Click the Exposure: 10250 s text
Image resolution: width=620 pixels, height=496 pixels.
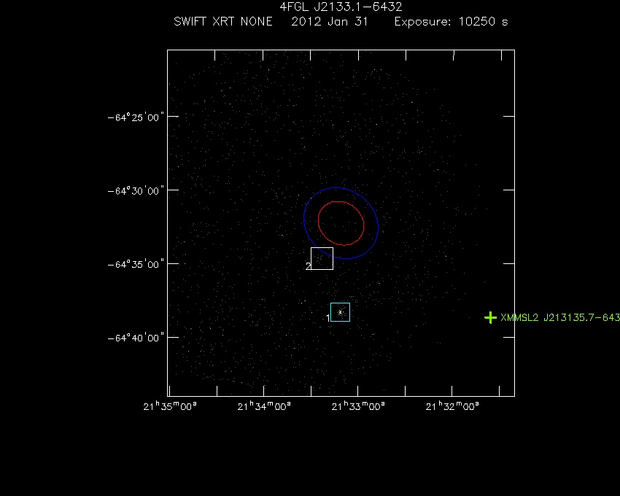pos(452,21)
